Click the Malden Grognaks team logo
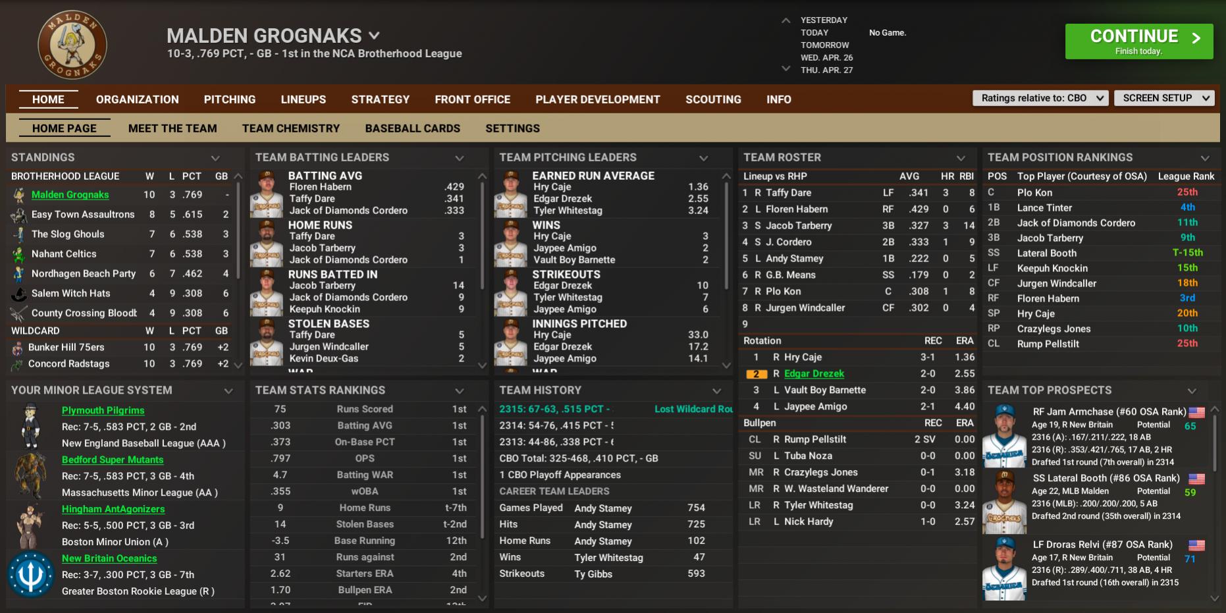This screenshot has width=1226, height=613. 72,44
